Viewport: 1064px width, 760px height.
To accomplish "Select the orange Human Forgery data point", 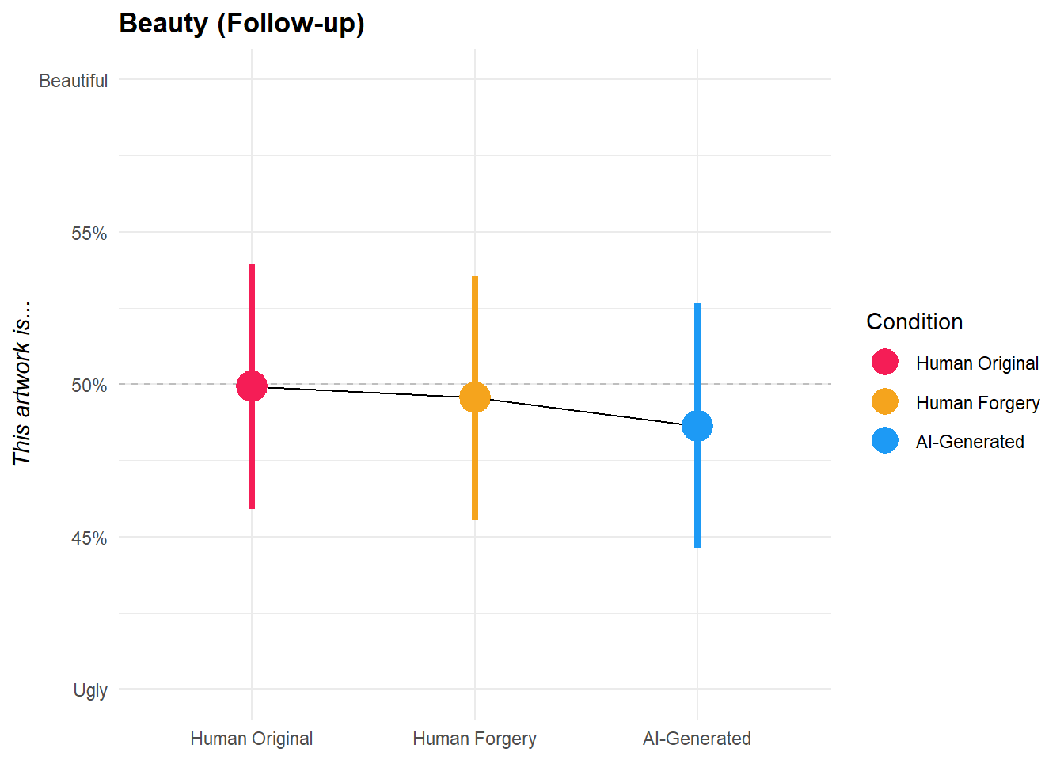I will [475, 397].
